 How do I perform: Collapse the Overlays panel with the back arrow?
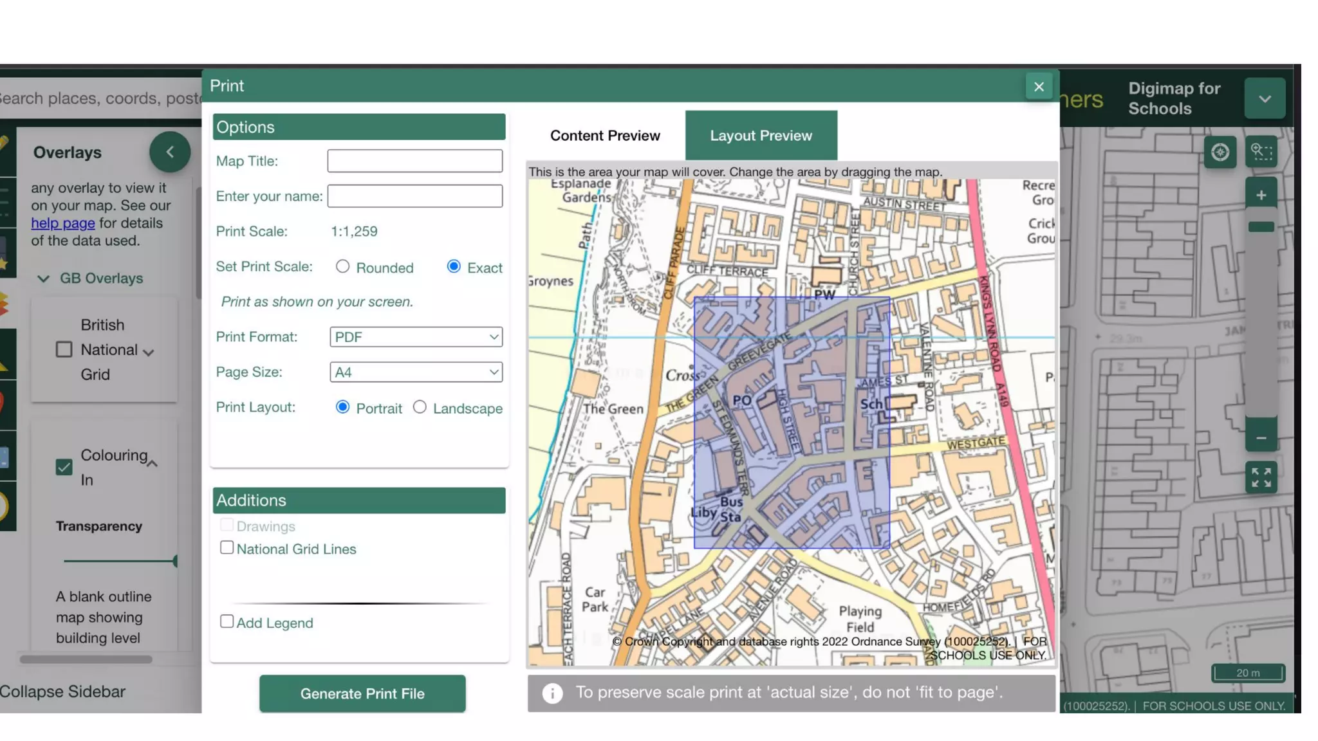coord(170,152)
